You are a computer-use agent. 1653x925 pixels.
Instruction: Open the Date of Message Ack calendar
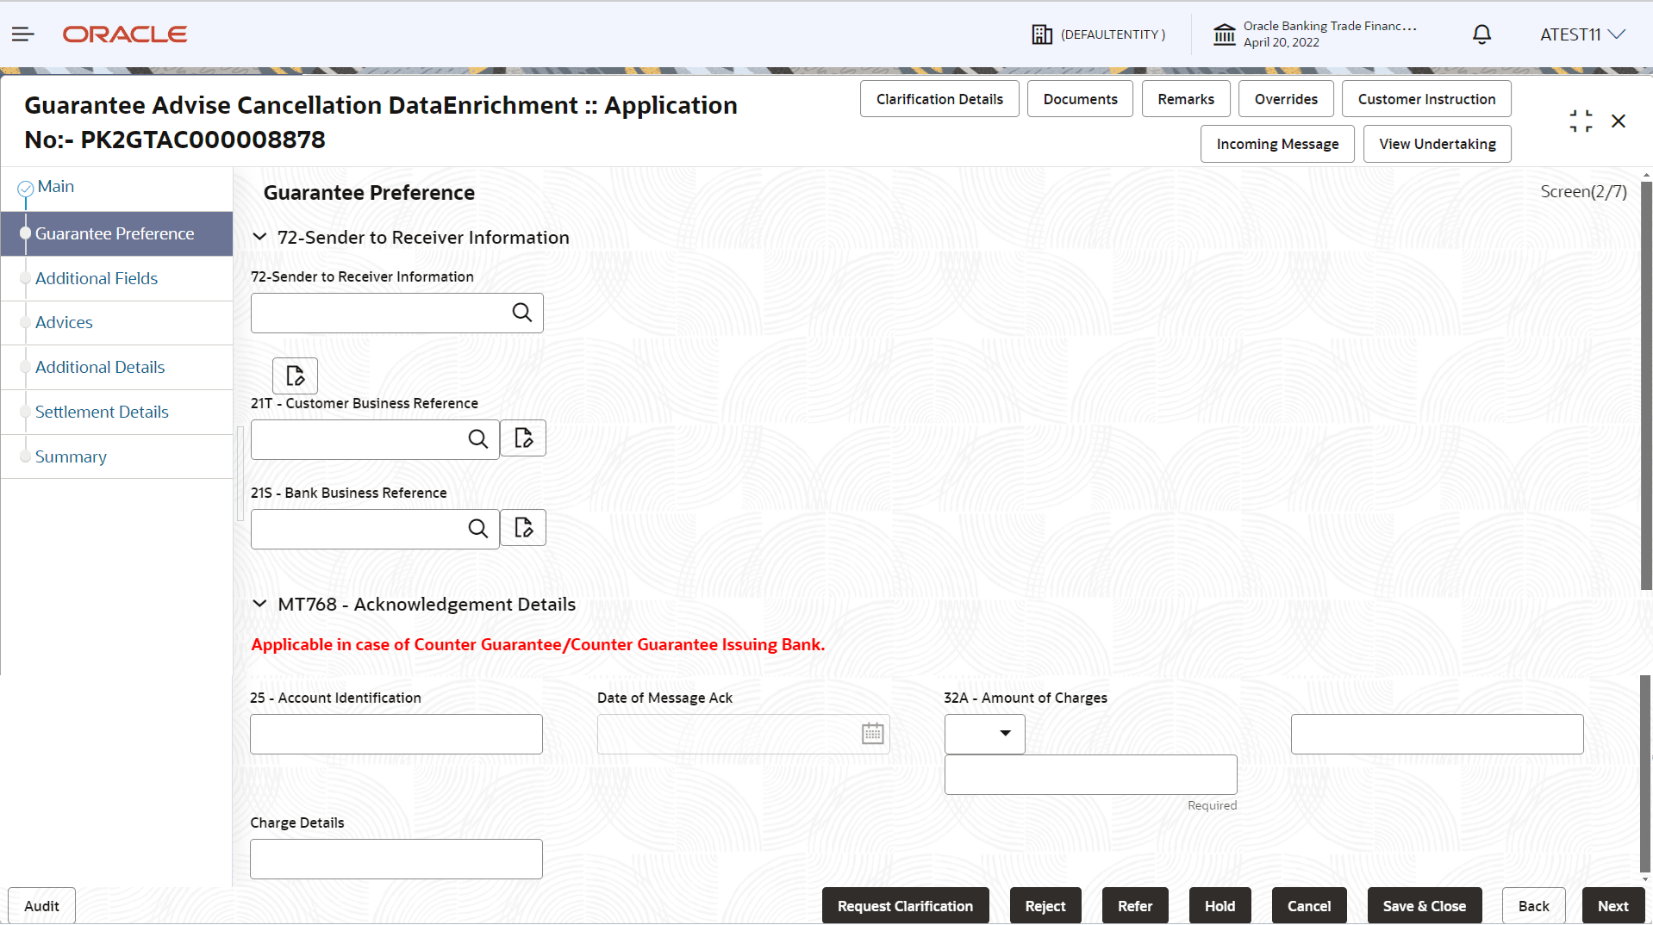(x=873, y=734)
